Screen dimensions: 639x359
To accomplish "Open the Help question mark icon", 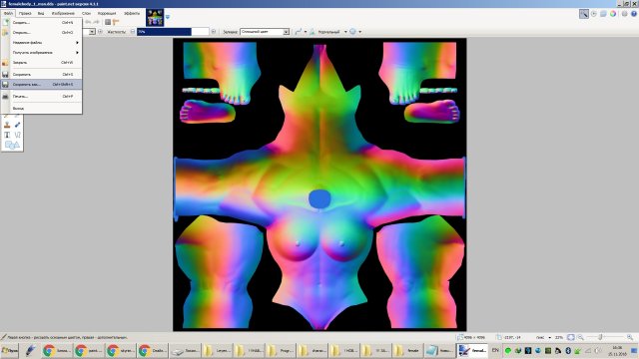I will point(634,14).
